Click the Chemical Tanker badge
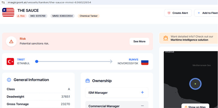 click(89, 16)
